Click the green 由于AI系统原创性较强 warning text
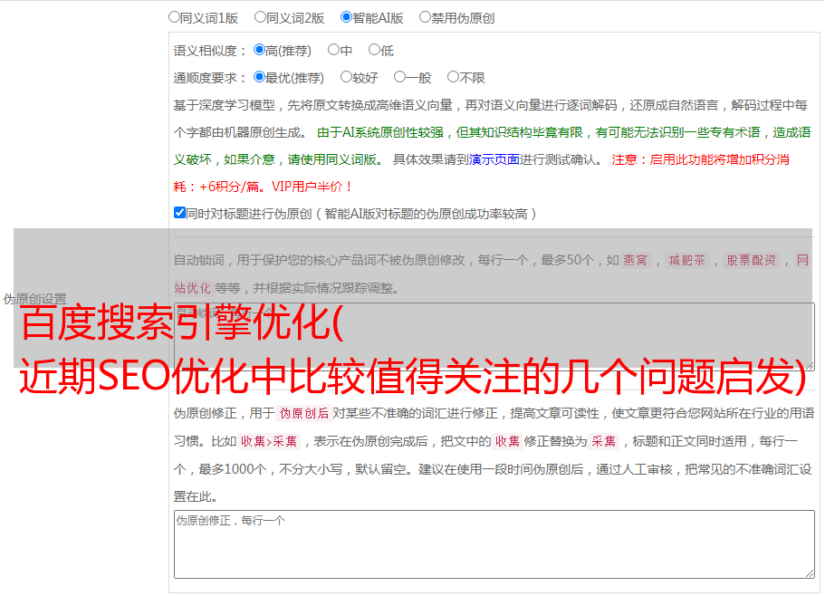 pyautogui.click(x=379, y=132)
